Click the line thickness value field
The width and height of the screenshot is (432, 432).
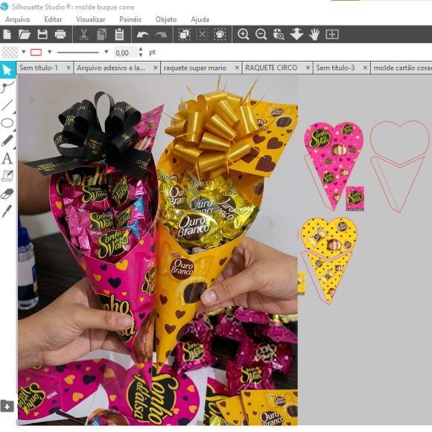[125, 52]
